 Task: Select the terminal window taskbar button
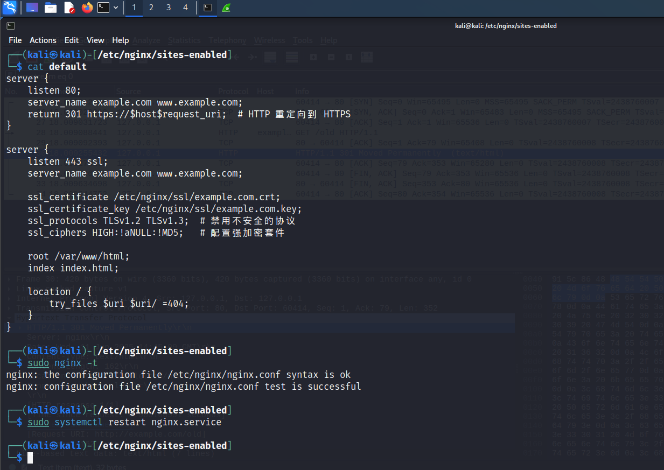pyautogui.click(x=208, y=8)
